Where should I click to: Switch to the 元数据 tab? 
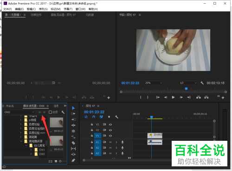pyautogui.click(x=90, y=15)
